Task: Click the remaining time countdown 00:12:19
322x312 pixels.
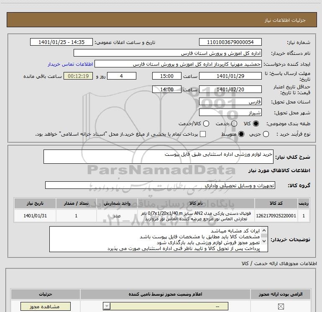Action: 78,76
